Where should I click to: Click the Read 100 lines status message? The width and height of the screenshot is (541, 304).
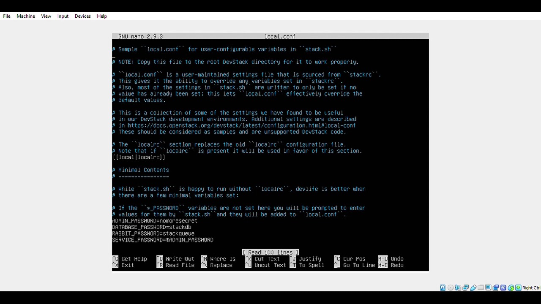[270, 252]
